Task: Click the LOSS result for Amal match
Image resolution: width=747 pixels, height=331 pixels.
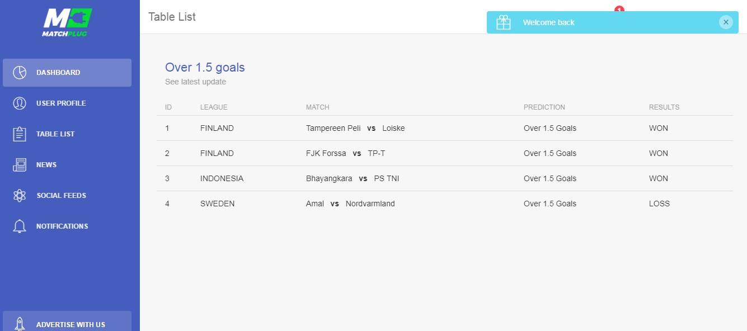Action: pyautogui.click(x=659, y=204)
